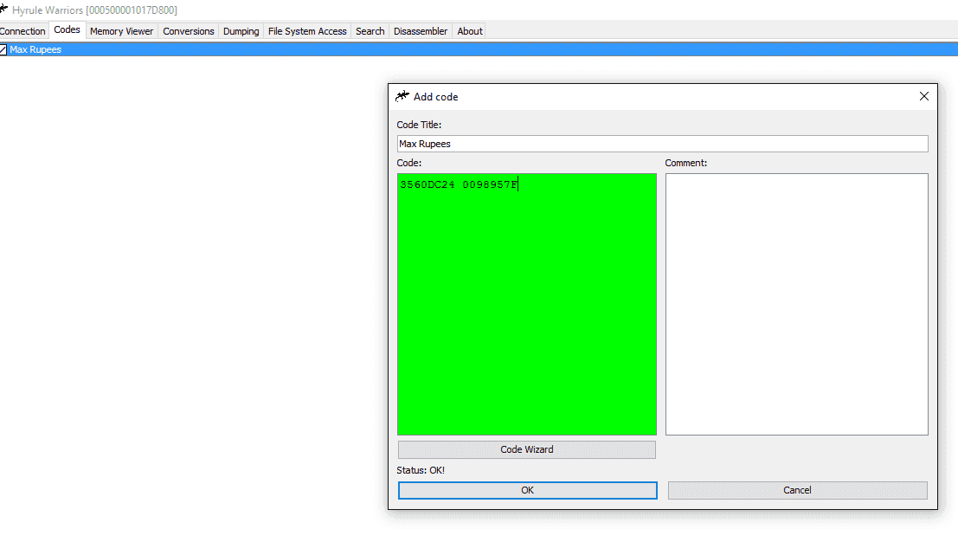The image size is (958, 542).
Task: Go to the Conversions tab
Action: (x=188, y=31)
